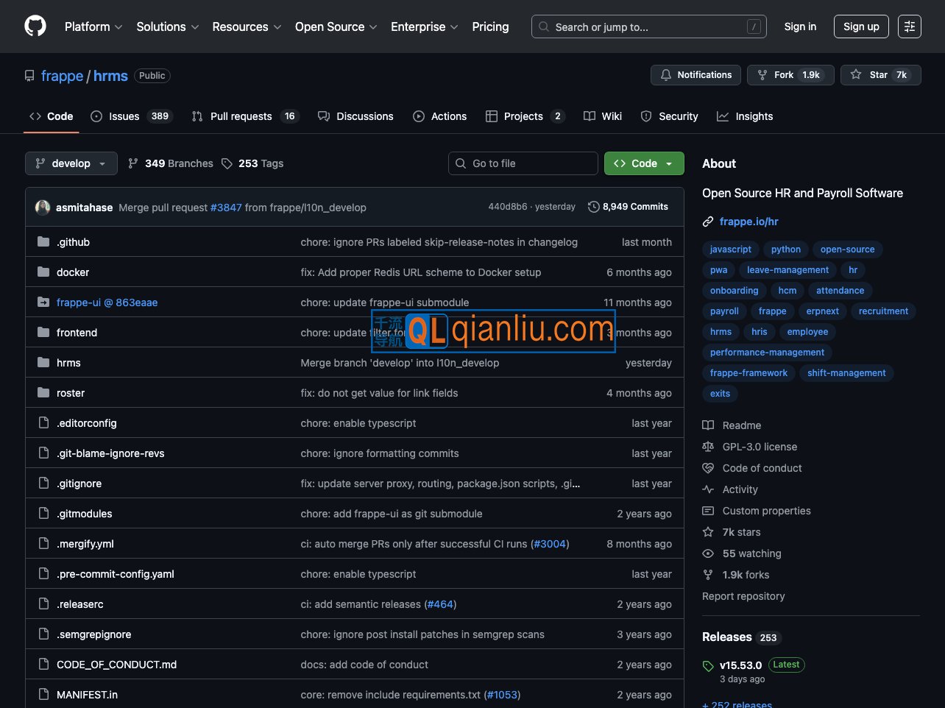Image resolution: width=945 pixels, height=708 pixels.
Task: Click the Go to file search field
Action: tap(523, 163)
